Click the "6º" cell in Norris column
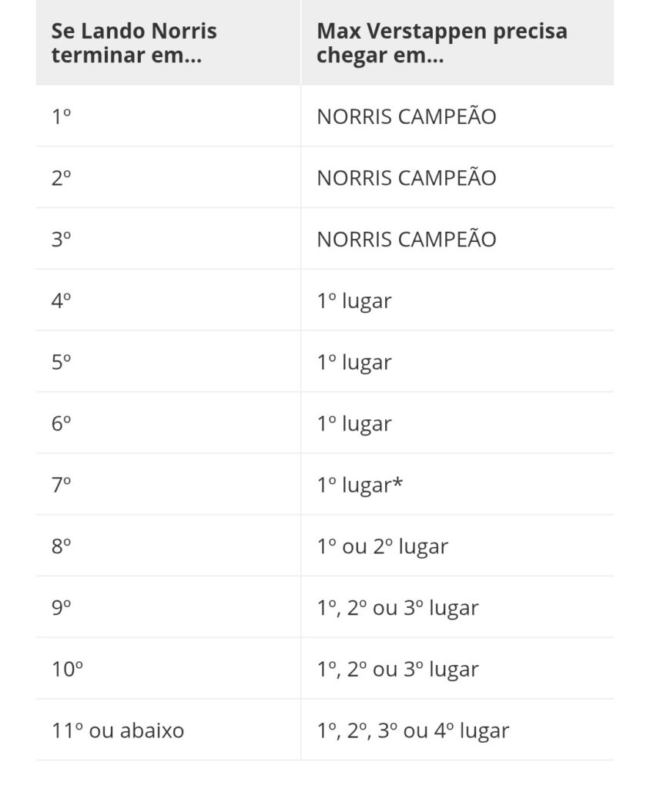 tap(62, 424)
